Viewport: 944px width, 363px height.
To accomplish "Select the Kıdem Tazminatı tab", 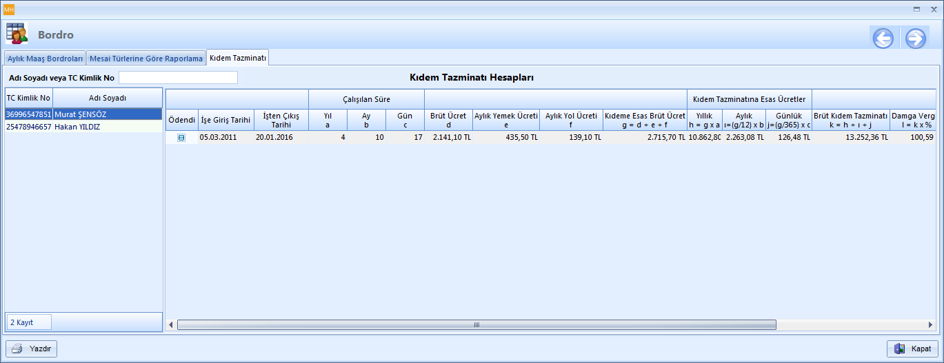I will 238,58.
